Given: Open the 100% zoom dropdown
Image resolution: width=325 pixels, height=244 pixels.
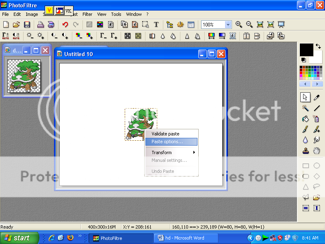Looking at the screenshot, I should pyautogui.click(x=228, y=25).
